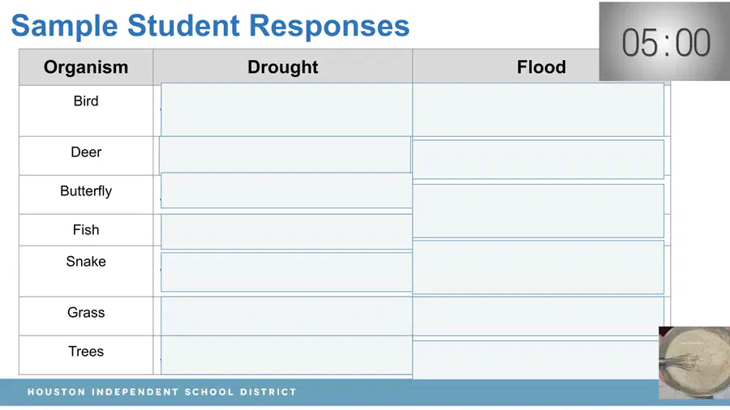Reveal the Deer drought response box
This screenshot has width=730, height=410.
pyautogui.click(x=285, y=154)
